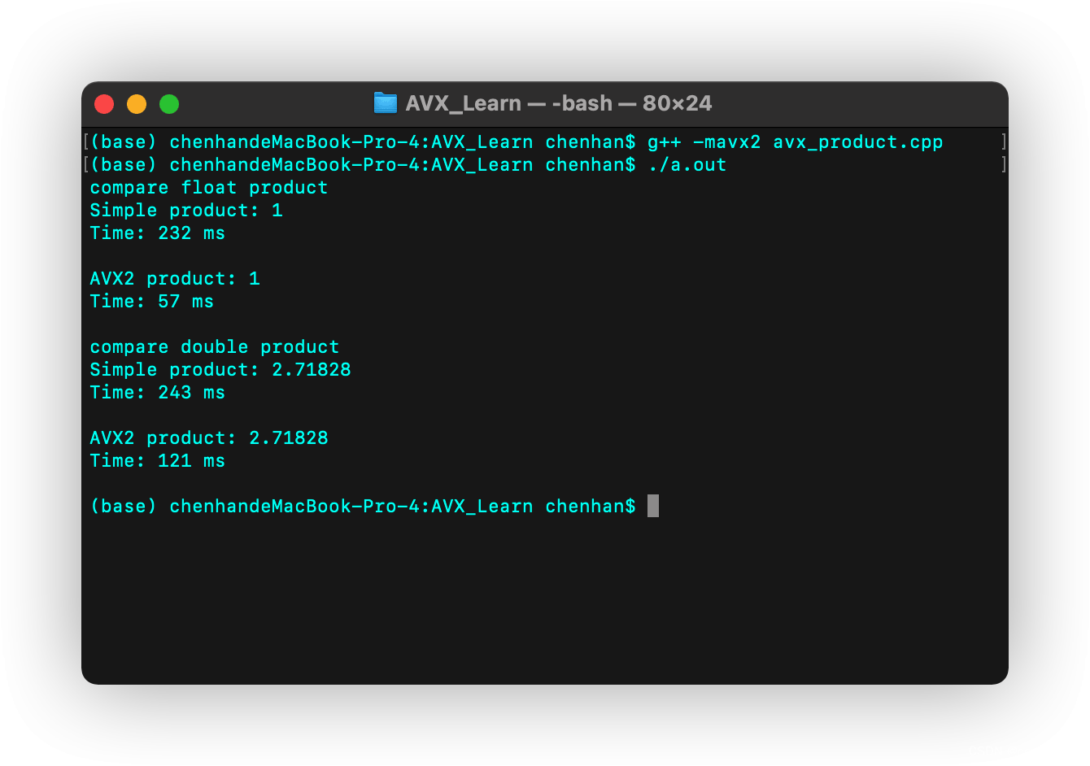Click the g++ -mavx2 command text
The width and height of the screenshot is (1090, 766).
point(704,142)
